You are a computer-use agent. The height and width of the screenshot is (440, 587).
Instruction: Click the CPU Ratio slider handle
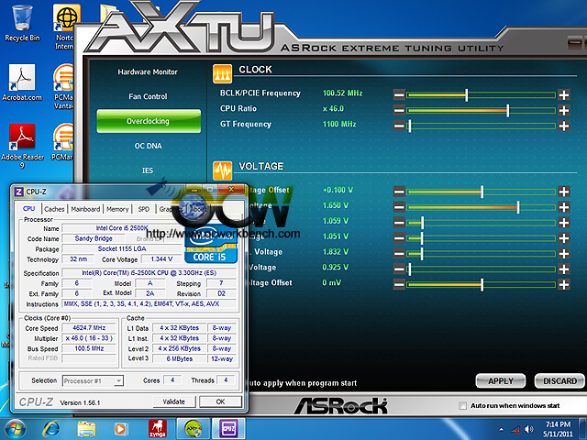507,110
